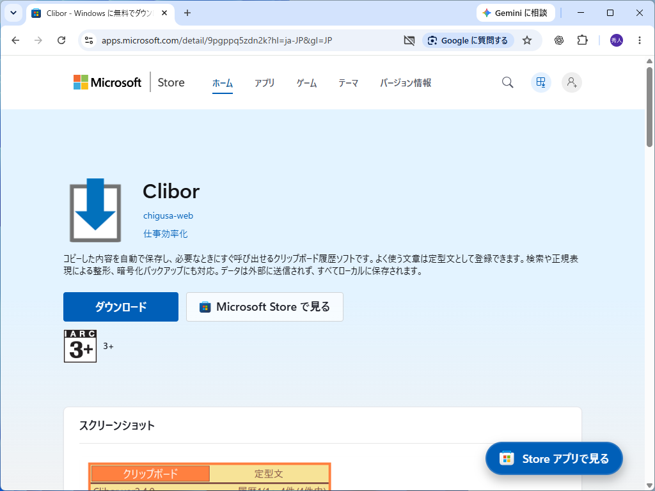
Task: Click the search magnifier icon in Store header
Action: tap(507, 82)
